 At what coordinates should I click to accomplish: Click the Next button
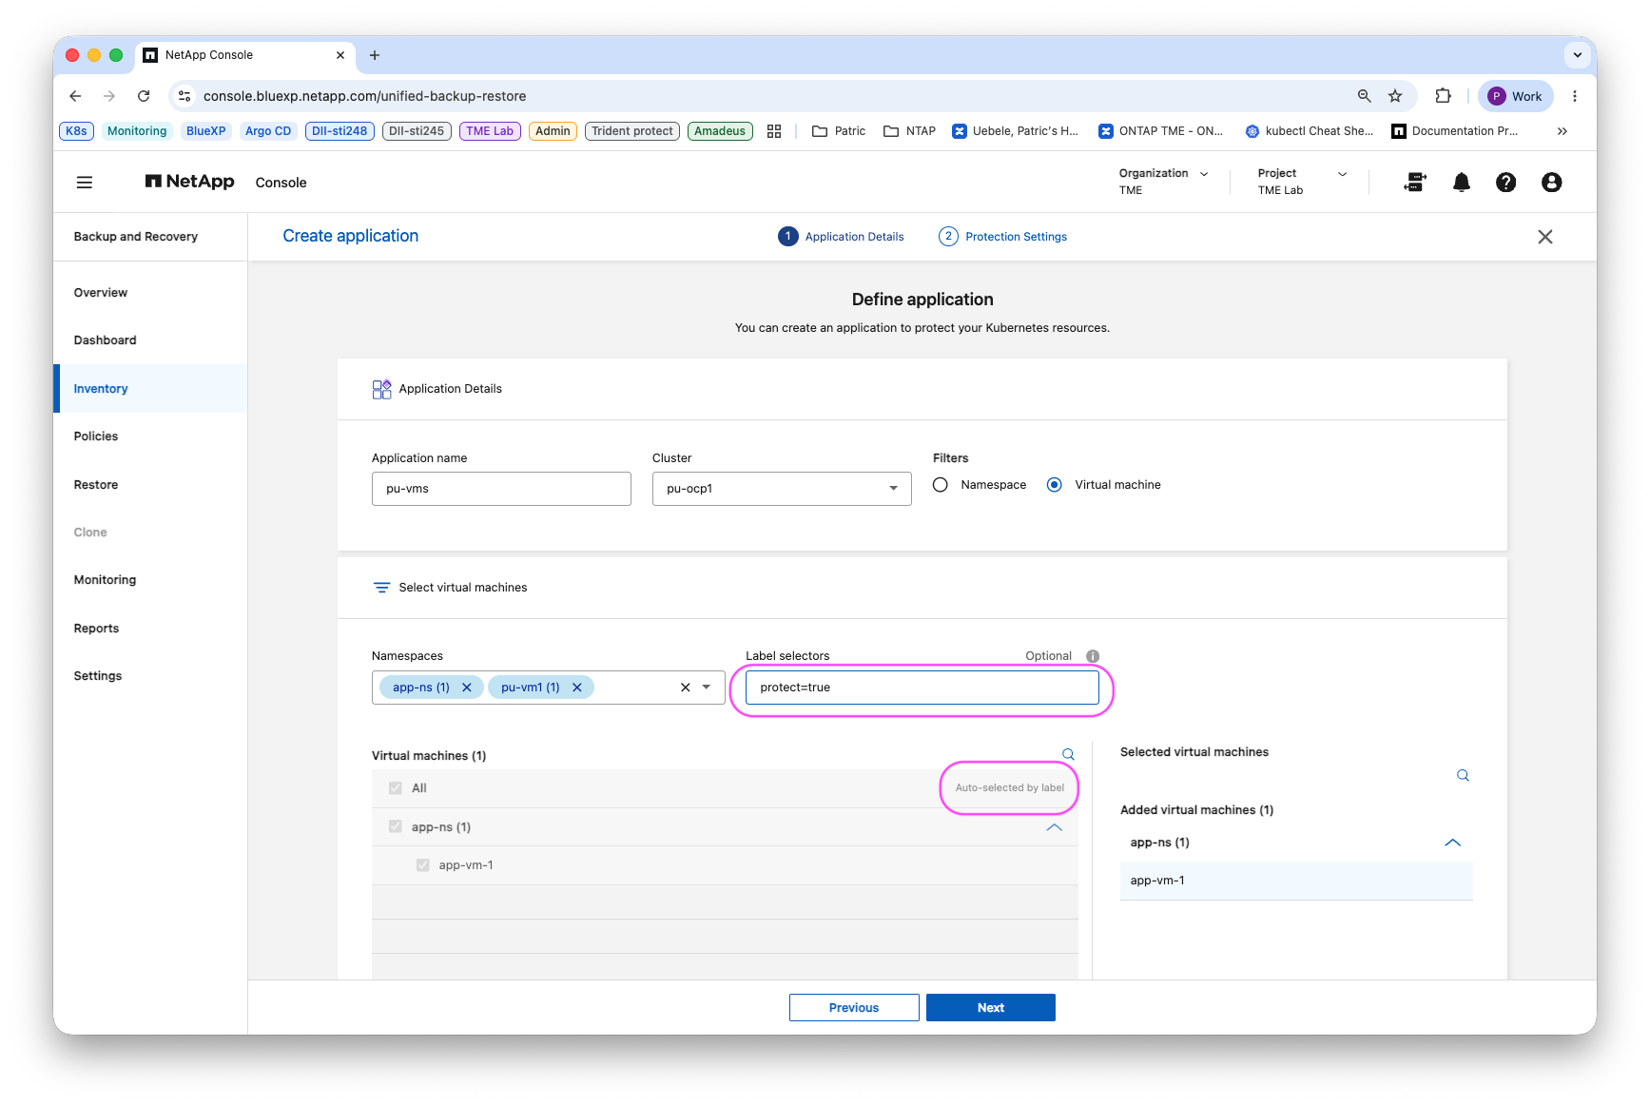pyautogui.click(x=991, y=1008)
